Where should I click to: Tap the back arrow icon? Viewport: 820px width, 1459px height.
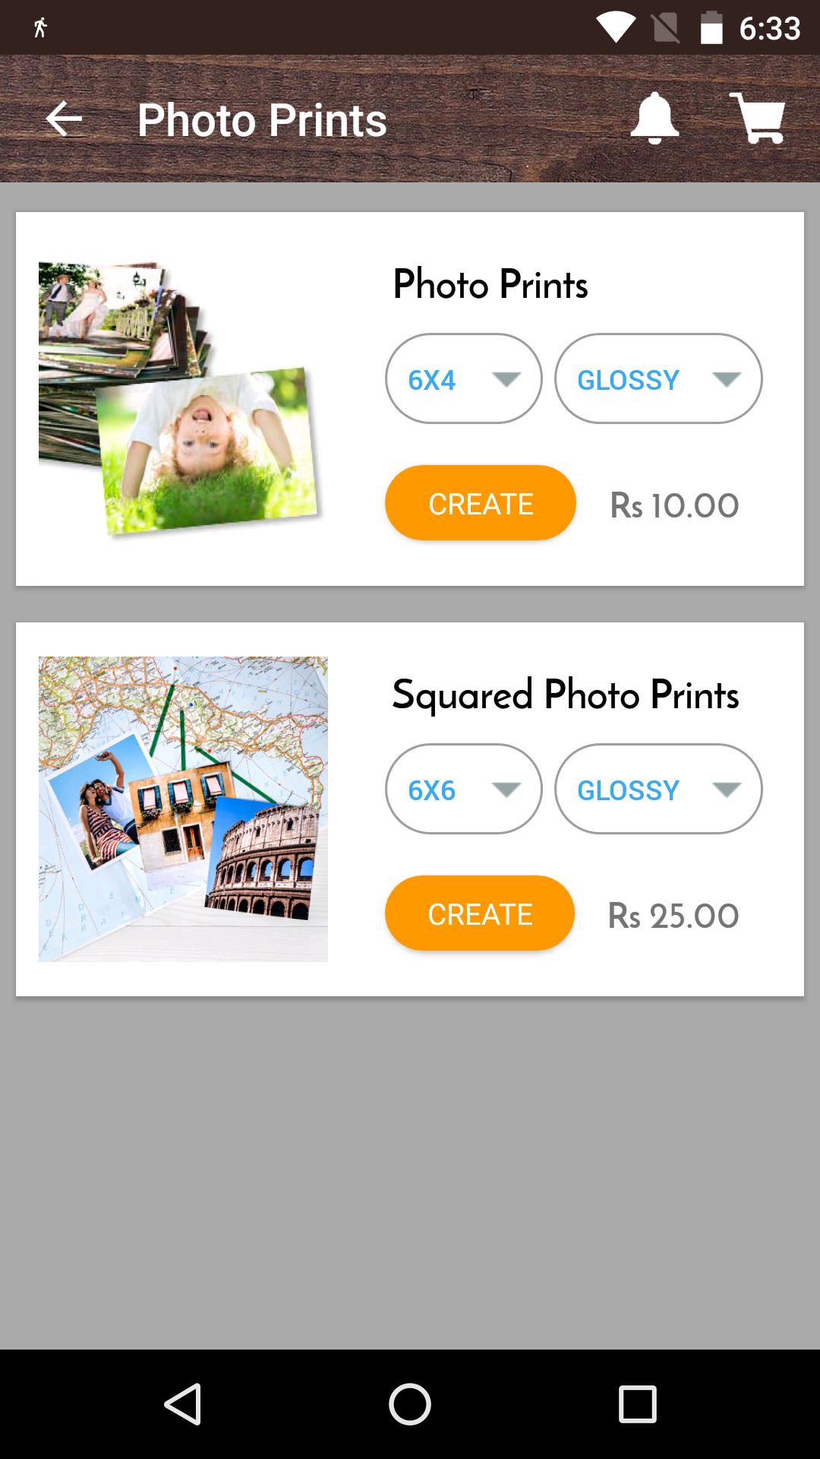[x=64, y=119]
